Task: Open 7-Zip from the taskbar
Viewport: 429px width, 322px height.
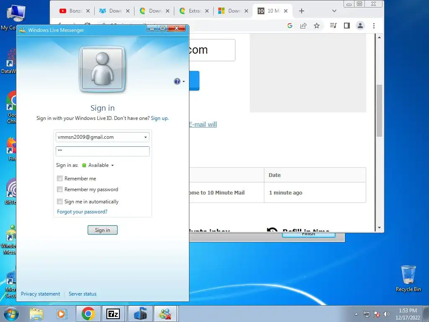Action: (113, 314)
